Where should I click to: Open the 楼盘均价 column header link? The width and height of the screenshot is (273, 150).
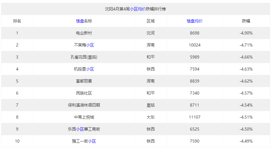coord(195,21)
